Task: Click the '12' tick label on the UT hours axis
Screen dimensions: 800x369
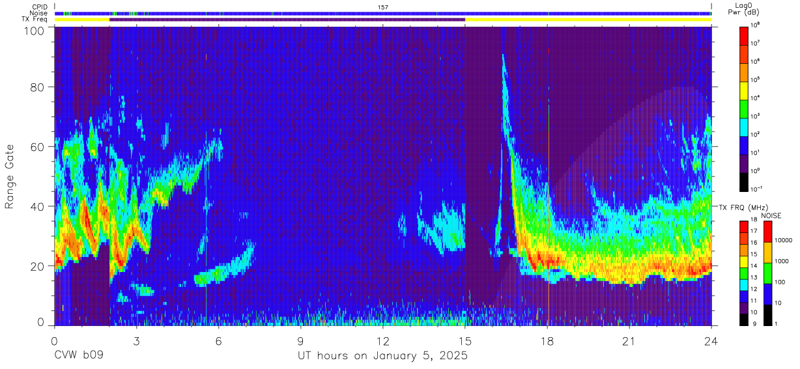Action: pos(383,340)
